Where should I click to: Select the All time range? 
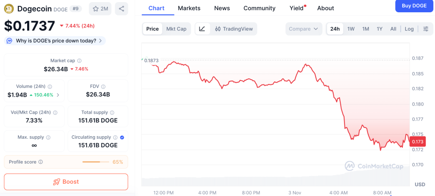tap(393, 29)
